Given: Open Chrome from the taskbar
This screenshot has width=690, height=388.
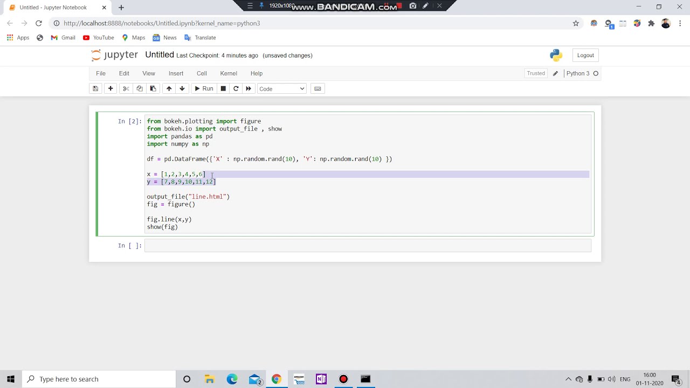Looking at the screenshot, I should click(276, 379).
